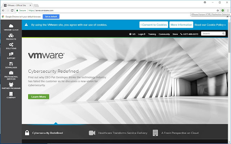Go back using browser back arrow

3,10
